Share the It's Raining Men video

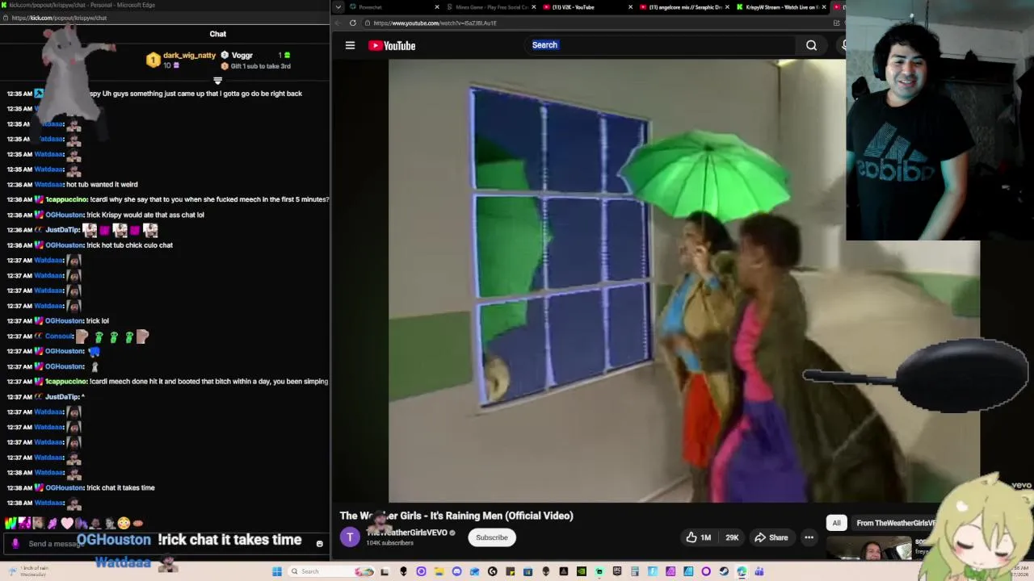771,537
